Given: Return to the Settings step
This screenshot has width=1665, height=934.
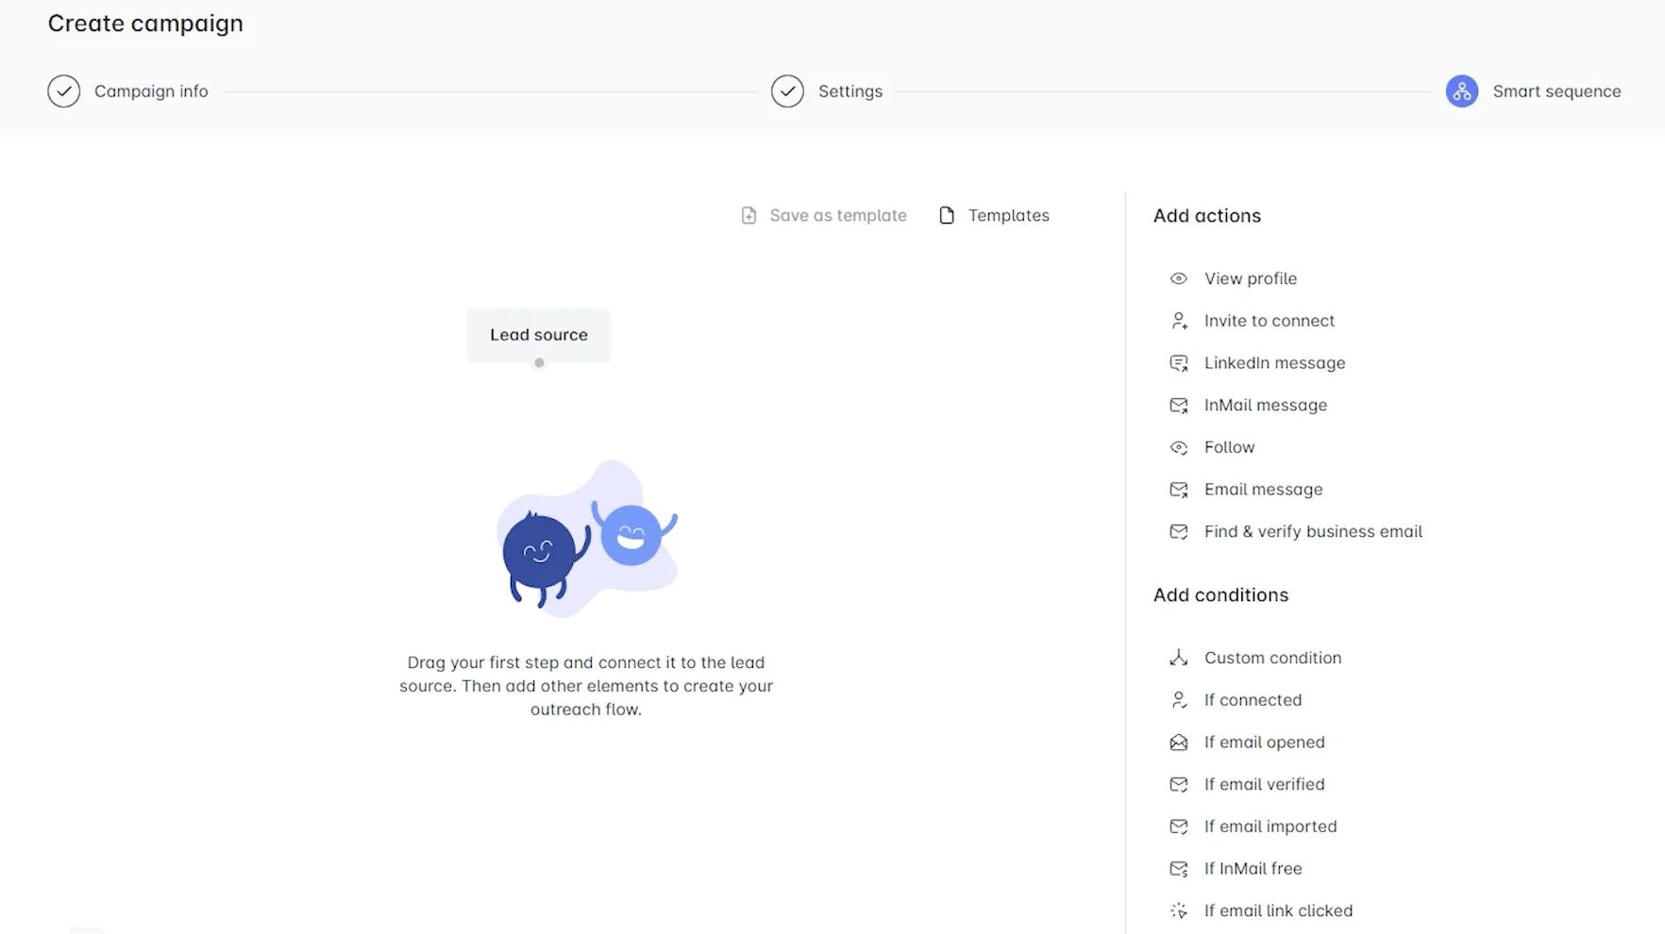Looking at the screenshot, I should [827, 92].
